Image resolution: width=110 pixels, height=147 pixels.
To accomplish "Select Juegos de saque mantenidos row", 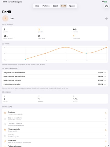I will pos(55,73).
